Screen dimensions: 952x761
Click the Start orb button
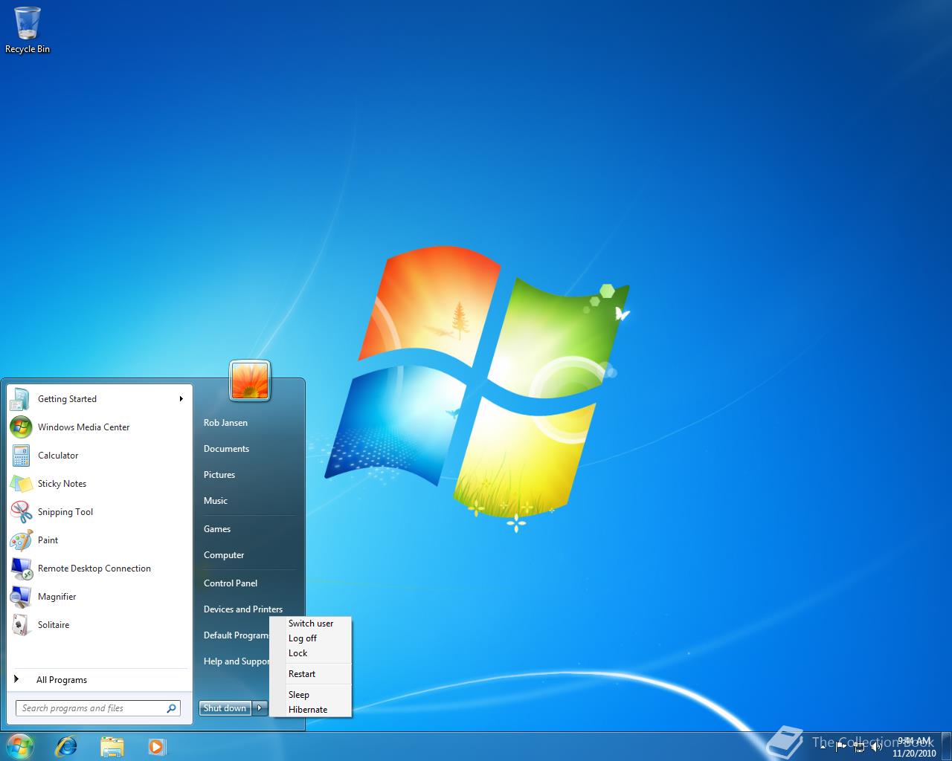(20, 746)
